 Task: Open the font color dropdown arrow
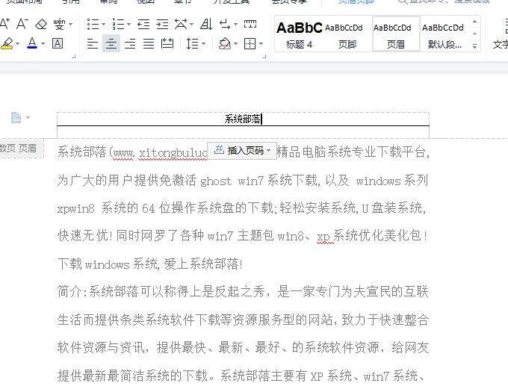coord(43,44)
